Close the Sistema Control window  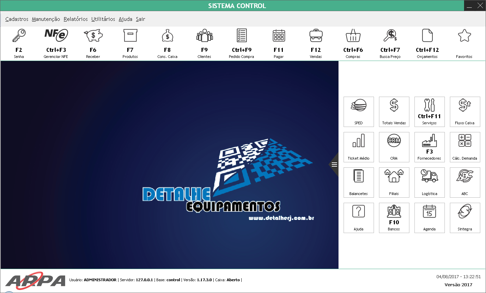click(480, 6)
